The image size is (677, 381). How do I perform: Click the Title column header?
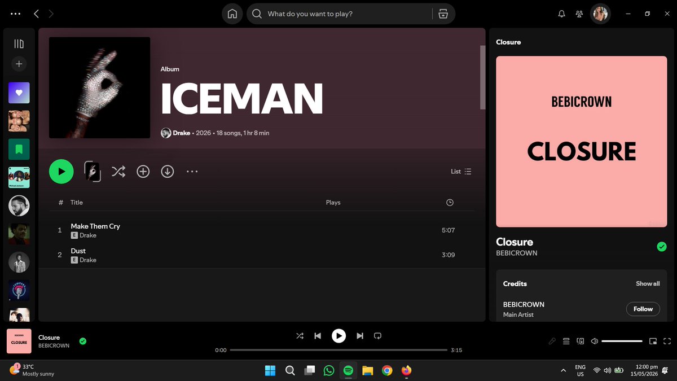pos(77,203)
